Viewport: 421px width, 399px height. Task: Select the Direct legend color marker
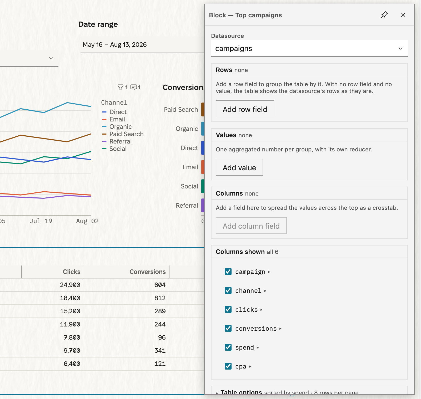click(x=104, y=112)
